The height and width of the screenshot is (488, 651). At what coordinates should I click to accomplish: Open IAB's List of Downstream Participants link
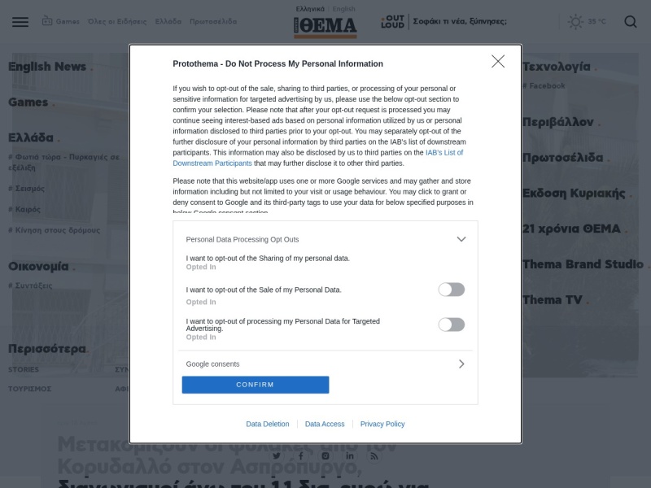click(x=318, y=158)
